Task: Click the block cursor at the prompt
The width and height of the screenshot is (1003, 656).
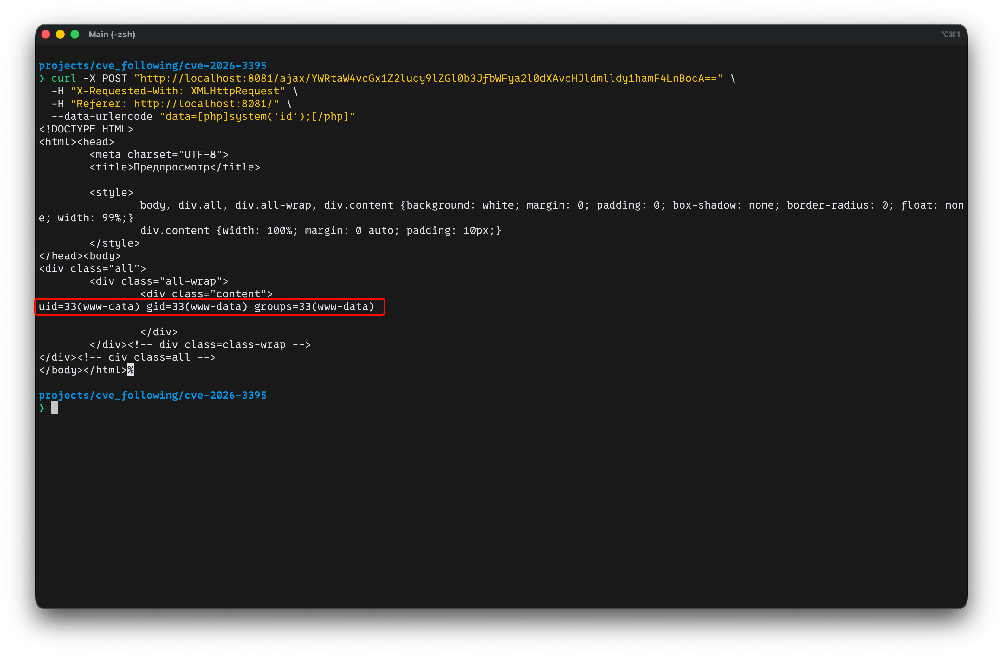Action: coord(54,408)
